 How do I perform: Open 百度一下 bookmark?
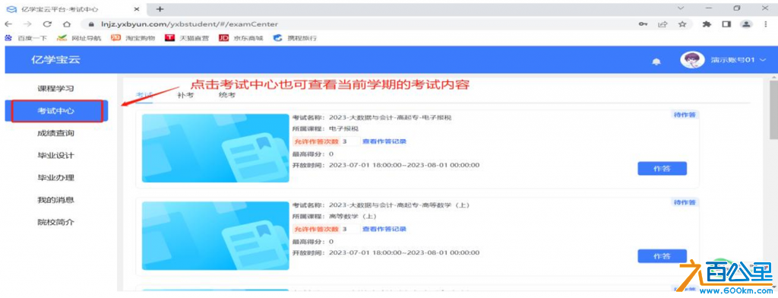26,38
